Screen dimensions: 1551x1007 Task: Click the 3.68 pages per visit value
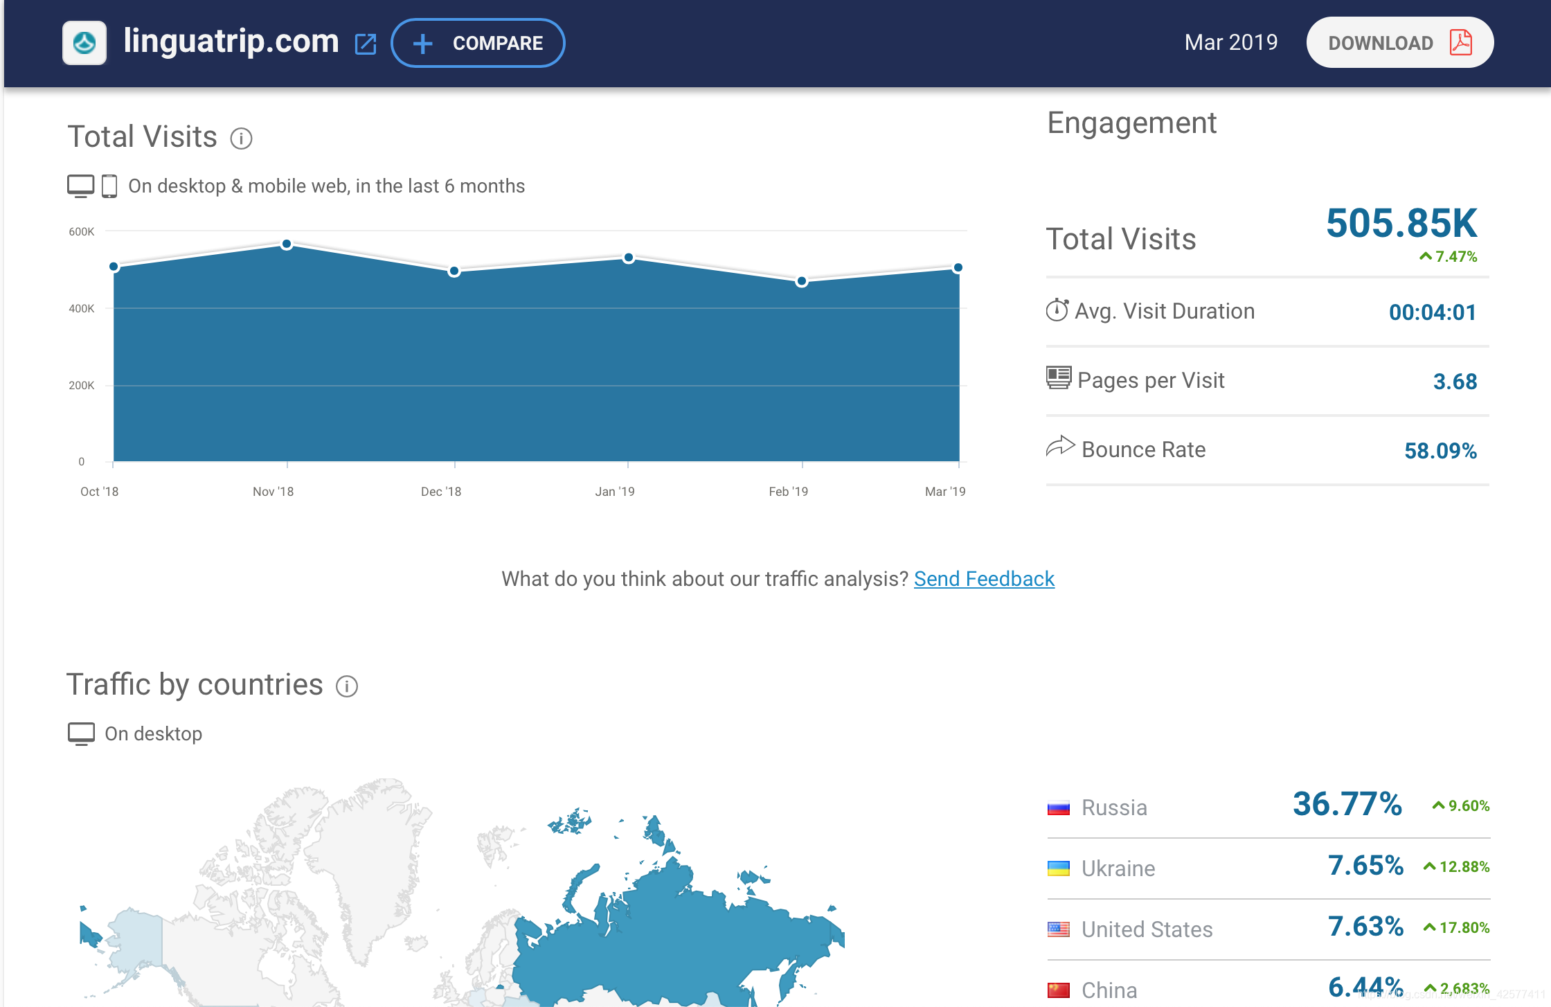[1455, 382]
